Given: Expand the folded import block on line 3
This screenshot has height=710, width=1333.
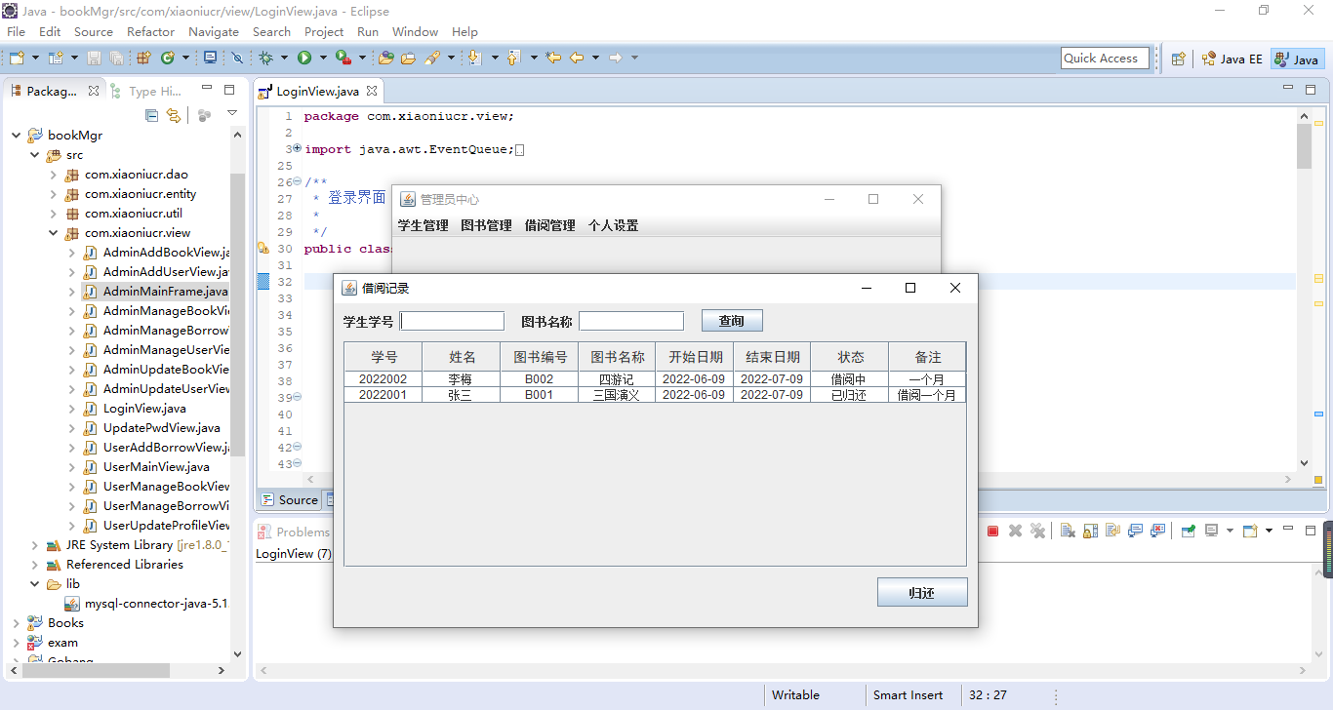Looking at the screenshot, I should point(297,149).
